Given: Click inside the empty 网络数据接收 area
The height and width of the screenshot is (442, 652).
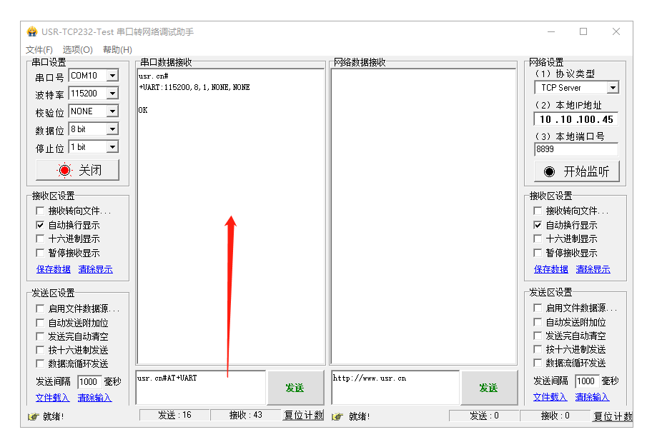Looking at the screenshot, I should click(x=424, y=216).
